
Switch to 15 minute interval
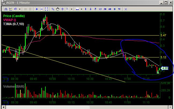[100, 9]
